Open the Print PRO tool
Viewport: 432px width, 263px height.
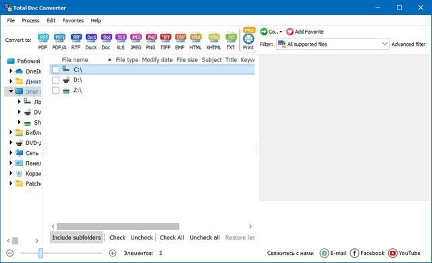pos(248,39)
